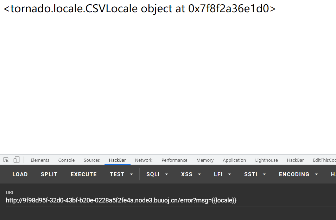
Task: Open the ENCODING dropdown
Action: point(316,174)
